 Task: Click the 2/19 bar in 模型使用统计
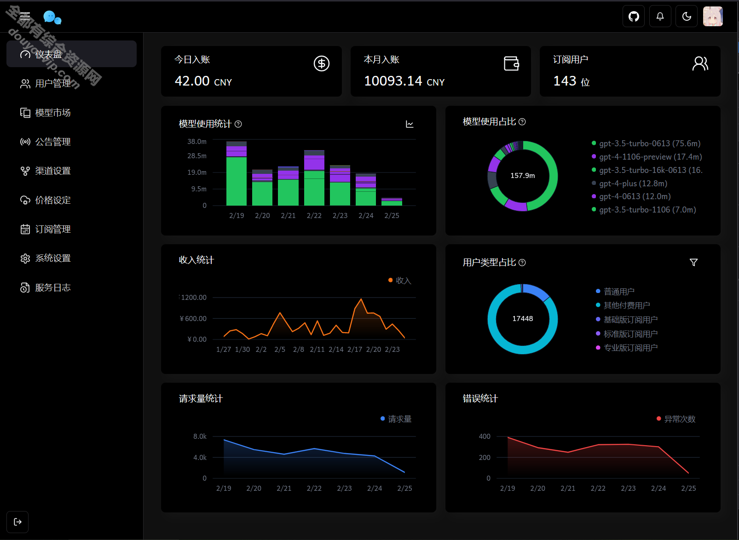(237, 173)
